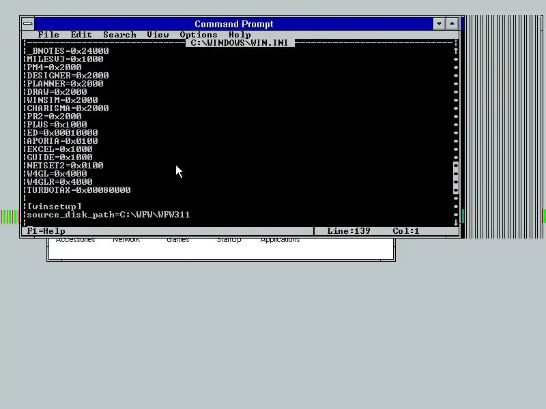Image resolution: width=546 pixels, height=409 pixels.
Task: Click the editor scrollbar thumb
Action: click(x=456, y=178)
